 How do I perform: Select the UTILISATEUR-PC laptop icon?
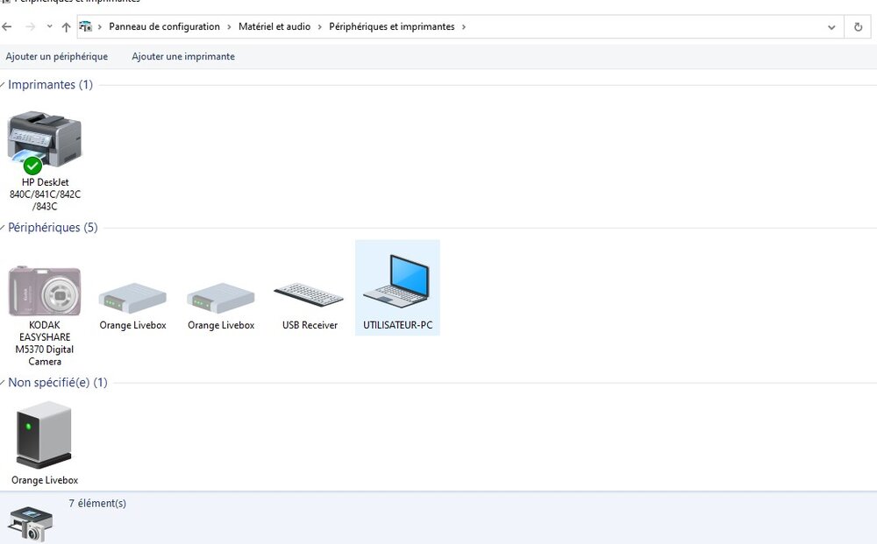[x=397, y=283]
